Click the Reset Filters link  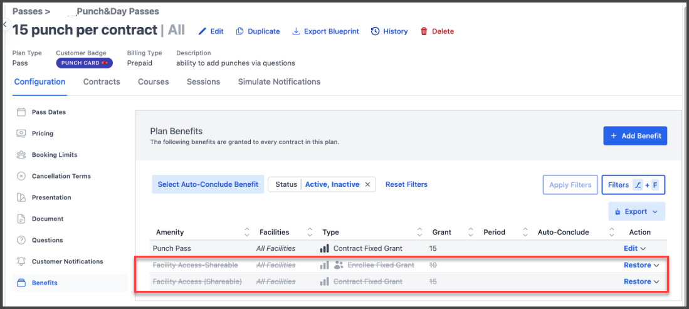[406, 185]
